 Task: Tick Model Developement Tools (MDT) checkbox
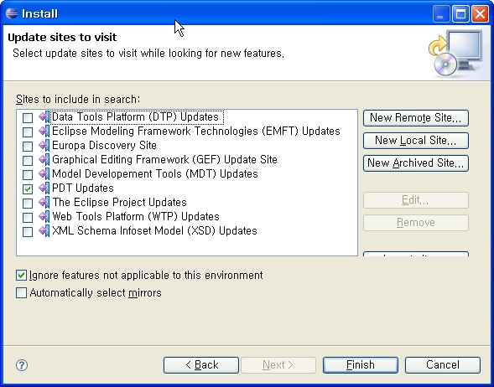pos(28,174)
